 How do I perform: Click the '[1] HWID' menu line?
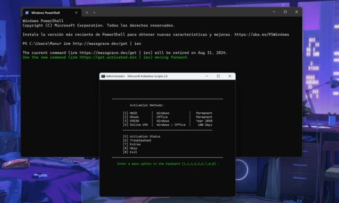coord(168,113)
